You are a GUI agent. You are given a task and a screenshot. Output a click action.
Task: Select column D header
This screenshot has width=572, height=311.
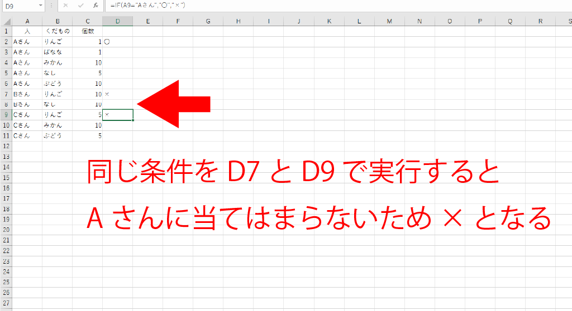pyautogui.click(x=118, y=21)
